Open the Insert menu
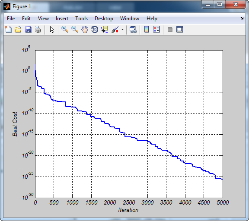Image resolution: width=249 pixels, height=221 pixels. [62, 19]
